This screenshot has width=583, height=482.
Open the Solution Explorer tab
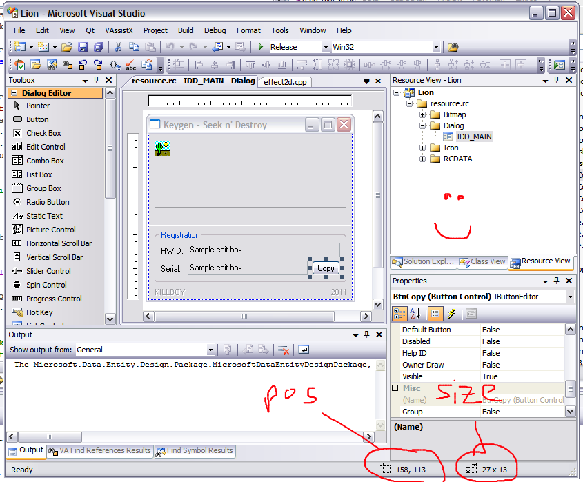[x=424, y=261]
